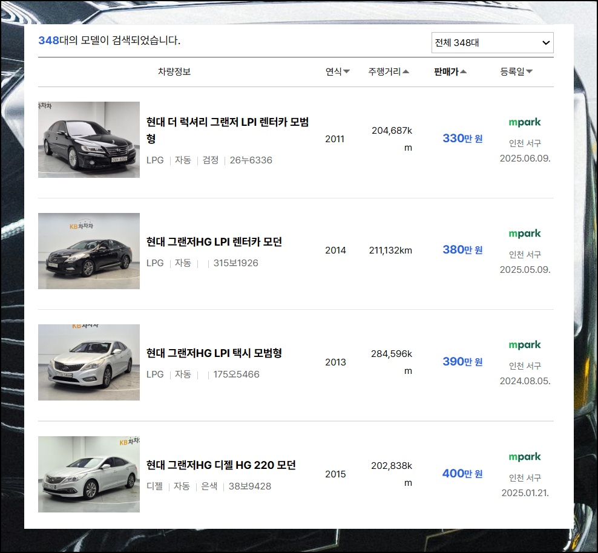The height and width of the screenshot is (553, 598).
Task: Click registration date 2025.06.09.
Action: 525,158
